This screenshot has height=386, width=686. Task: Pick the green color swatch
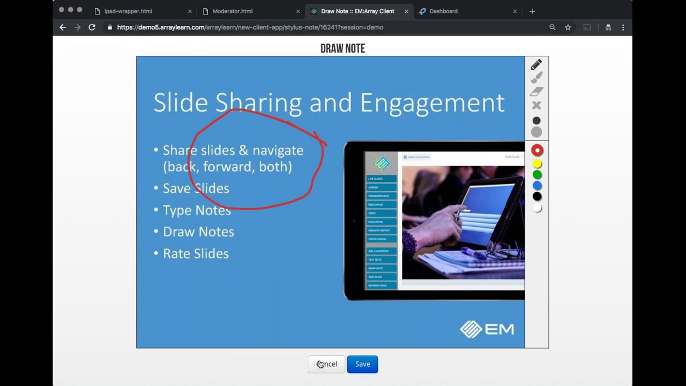[537, 175]
